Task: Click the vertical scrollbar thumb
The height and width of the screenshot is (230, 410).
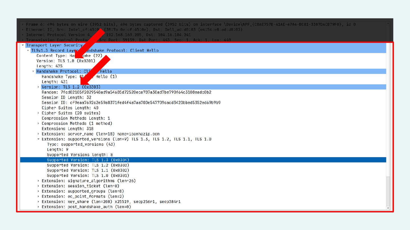Action: [x=388, y=191]
